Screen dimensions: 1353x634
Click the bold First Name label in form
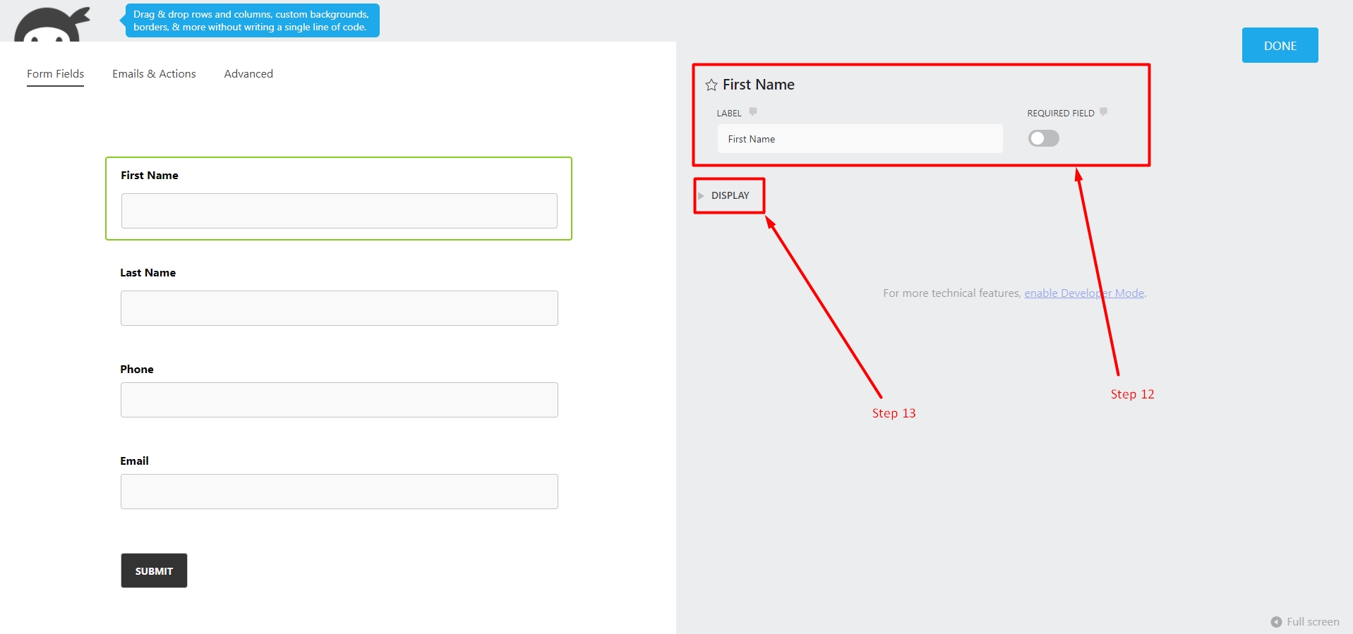150,176
